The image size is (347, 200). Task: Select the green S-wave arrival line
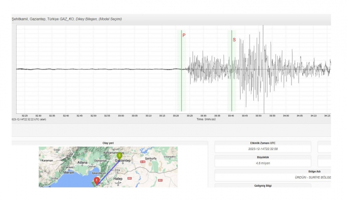click(x=231, y=71)
